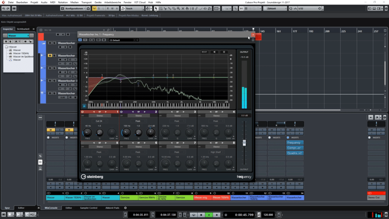Click band 1 FREQ knob

click(87, 133)
